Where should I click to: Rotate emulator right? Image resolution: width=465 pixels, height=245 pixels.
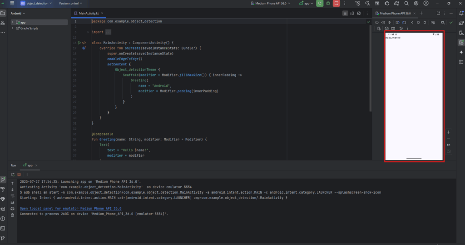coord(404,23)
